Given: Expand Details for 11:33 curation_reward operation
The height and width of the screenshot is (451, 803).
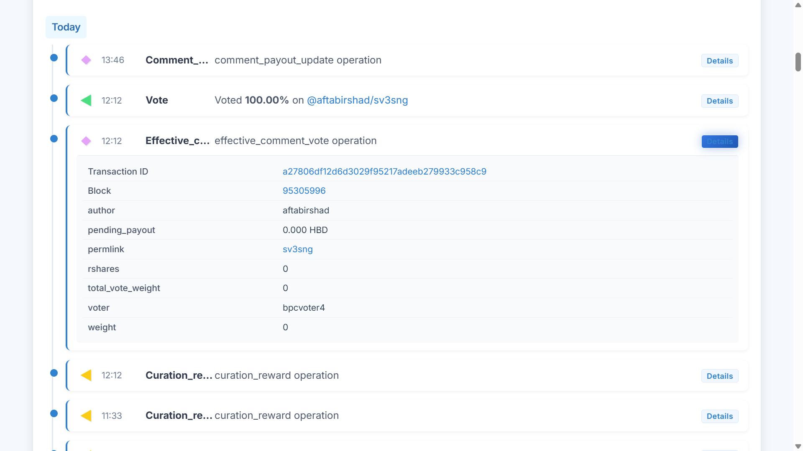Looking at the screenshot, I should coord(720,416).
